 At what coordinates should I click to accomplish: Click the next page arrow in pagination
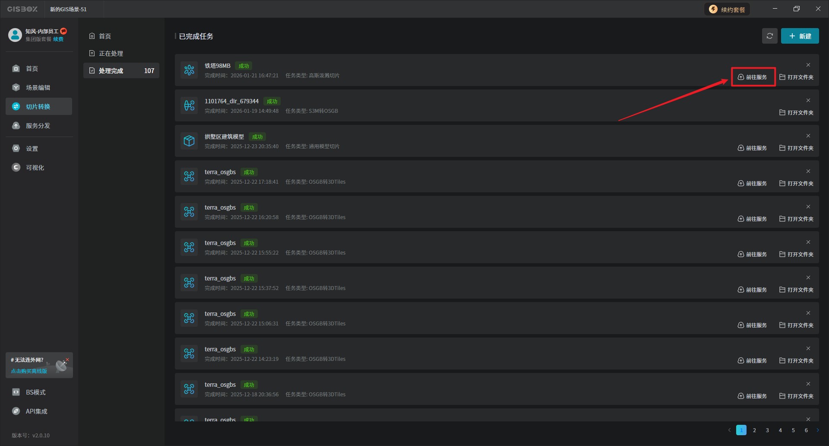(817, 430)
